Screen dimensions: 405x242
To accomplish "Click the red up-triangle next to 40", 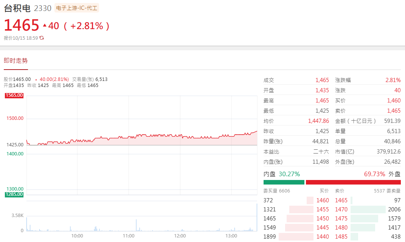I will [45, 26].
